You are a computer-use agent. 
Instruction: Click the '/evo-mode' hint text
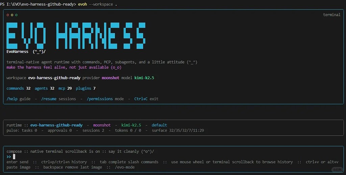click(125, 167)
